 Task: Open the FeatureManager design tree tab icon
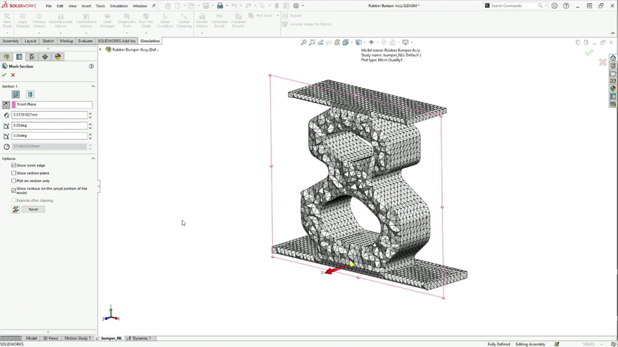6,57
